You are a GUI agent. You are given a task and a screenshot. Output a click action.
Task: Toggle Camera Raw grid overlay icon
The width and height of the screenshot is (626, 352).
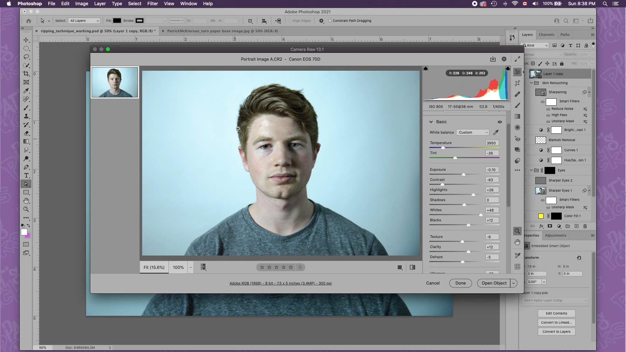(517, 267)
